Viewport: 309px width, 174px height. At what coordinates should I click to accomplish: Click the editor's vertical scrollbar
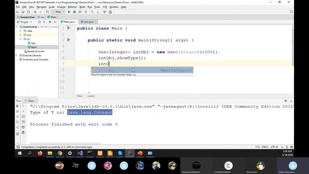point(293,46)
